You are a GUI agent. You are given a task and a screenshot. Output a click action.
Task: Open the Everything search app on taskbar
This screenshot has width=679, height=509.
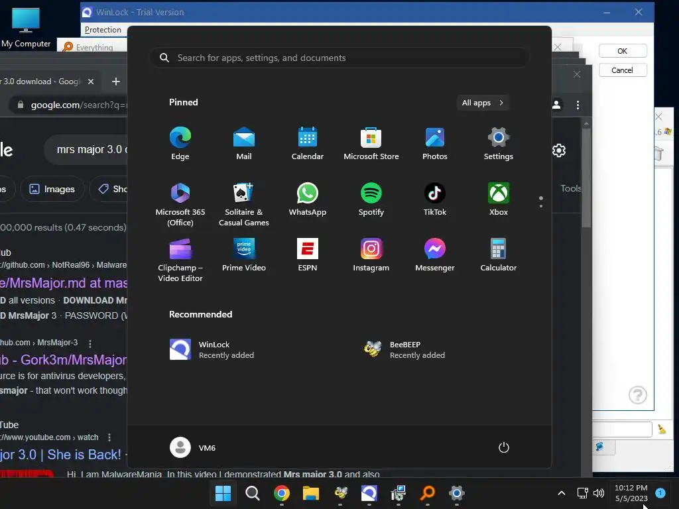point(428,493)
